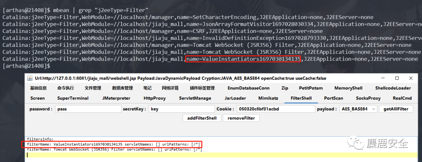Viewport: 422px width, 162px height.
Task: Open the SuperTerminal tab
Action: point(73,98)
